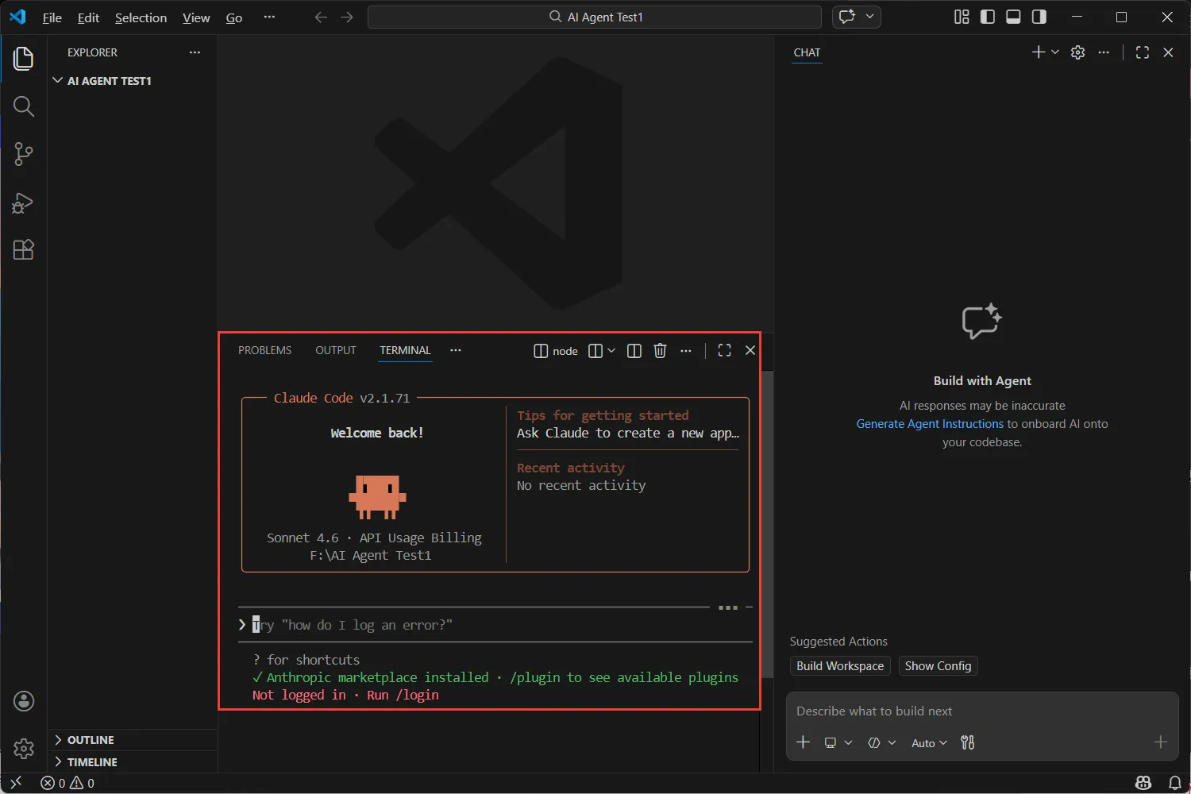
Task: Open terminal panel more actions ellipsis
Action: (686, 351)
